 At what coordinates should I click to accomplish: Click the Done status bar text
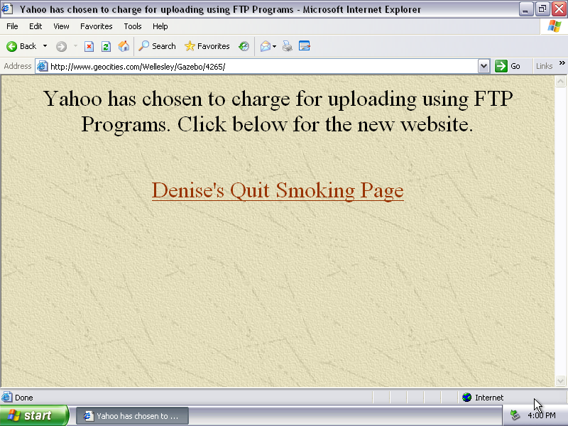24,398
